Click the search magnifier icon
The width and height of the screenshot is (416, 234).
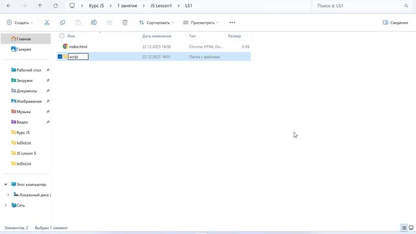pyautogui.click(x=406, y=6)
